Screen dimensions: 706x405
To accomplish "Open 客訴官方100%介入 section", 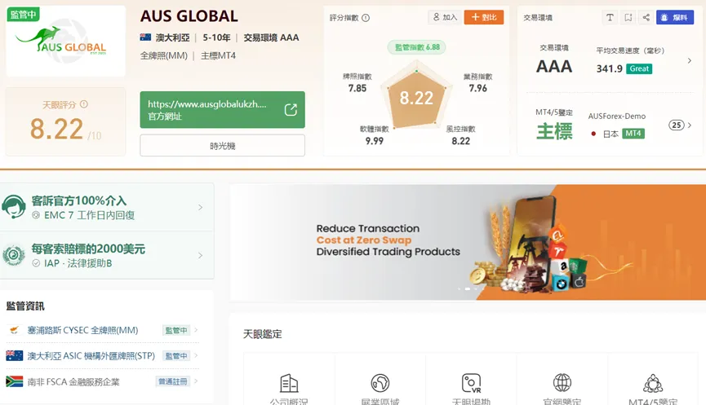I will pos(107,207).
